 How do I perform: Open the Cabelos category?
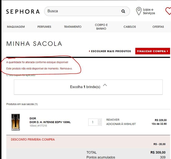130,27
